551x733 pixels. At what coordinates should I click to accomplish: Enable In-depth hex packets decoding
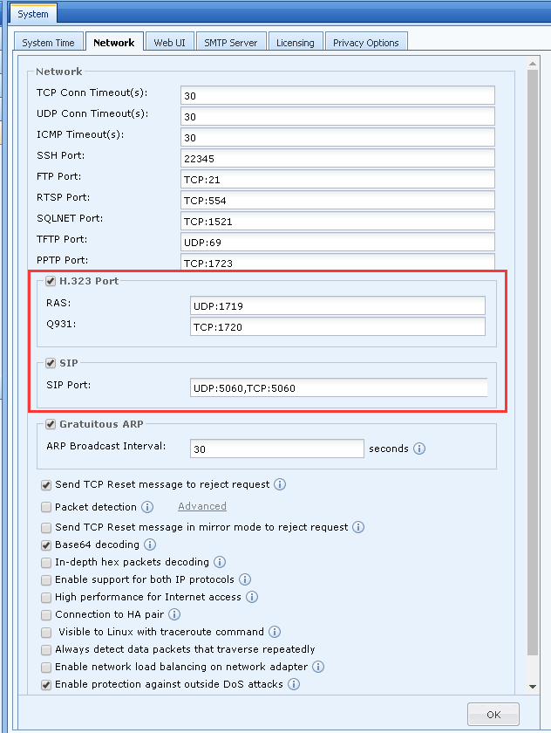tap(45, 562)
